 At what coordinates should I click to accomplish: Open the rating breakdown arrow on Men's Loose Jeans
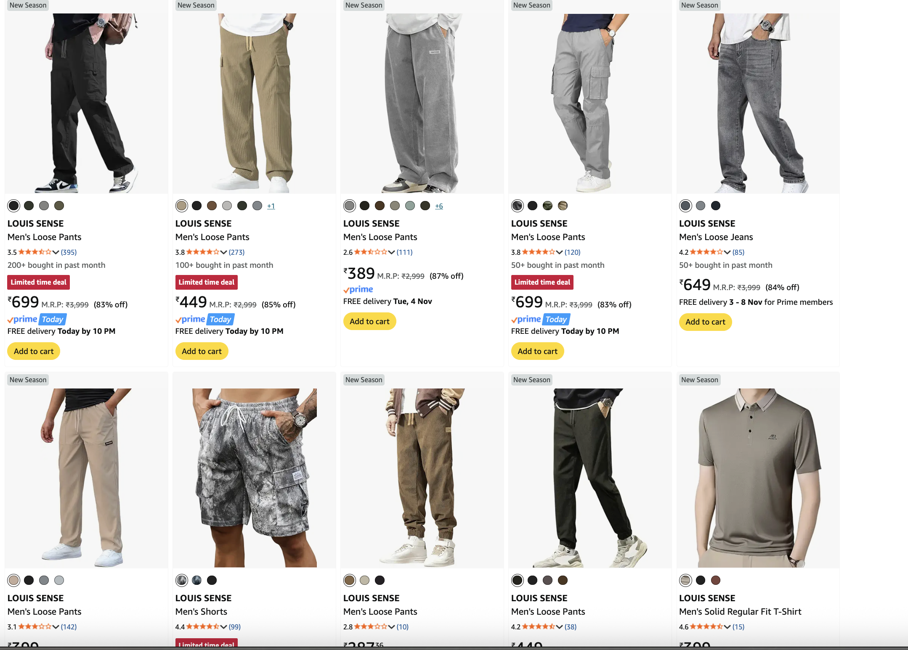point(727,252)
